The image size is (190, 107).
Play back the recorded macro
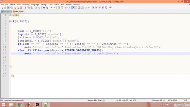click(x=99, y=8)
